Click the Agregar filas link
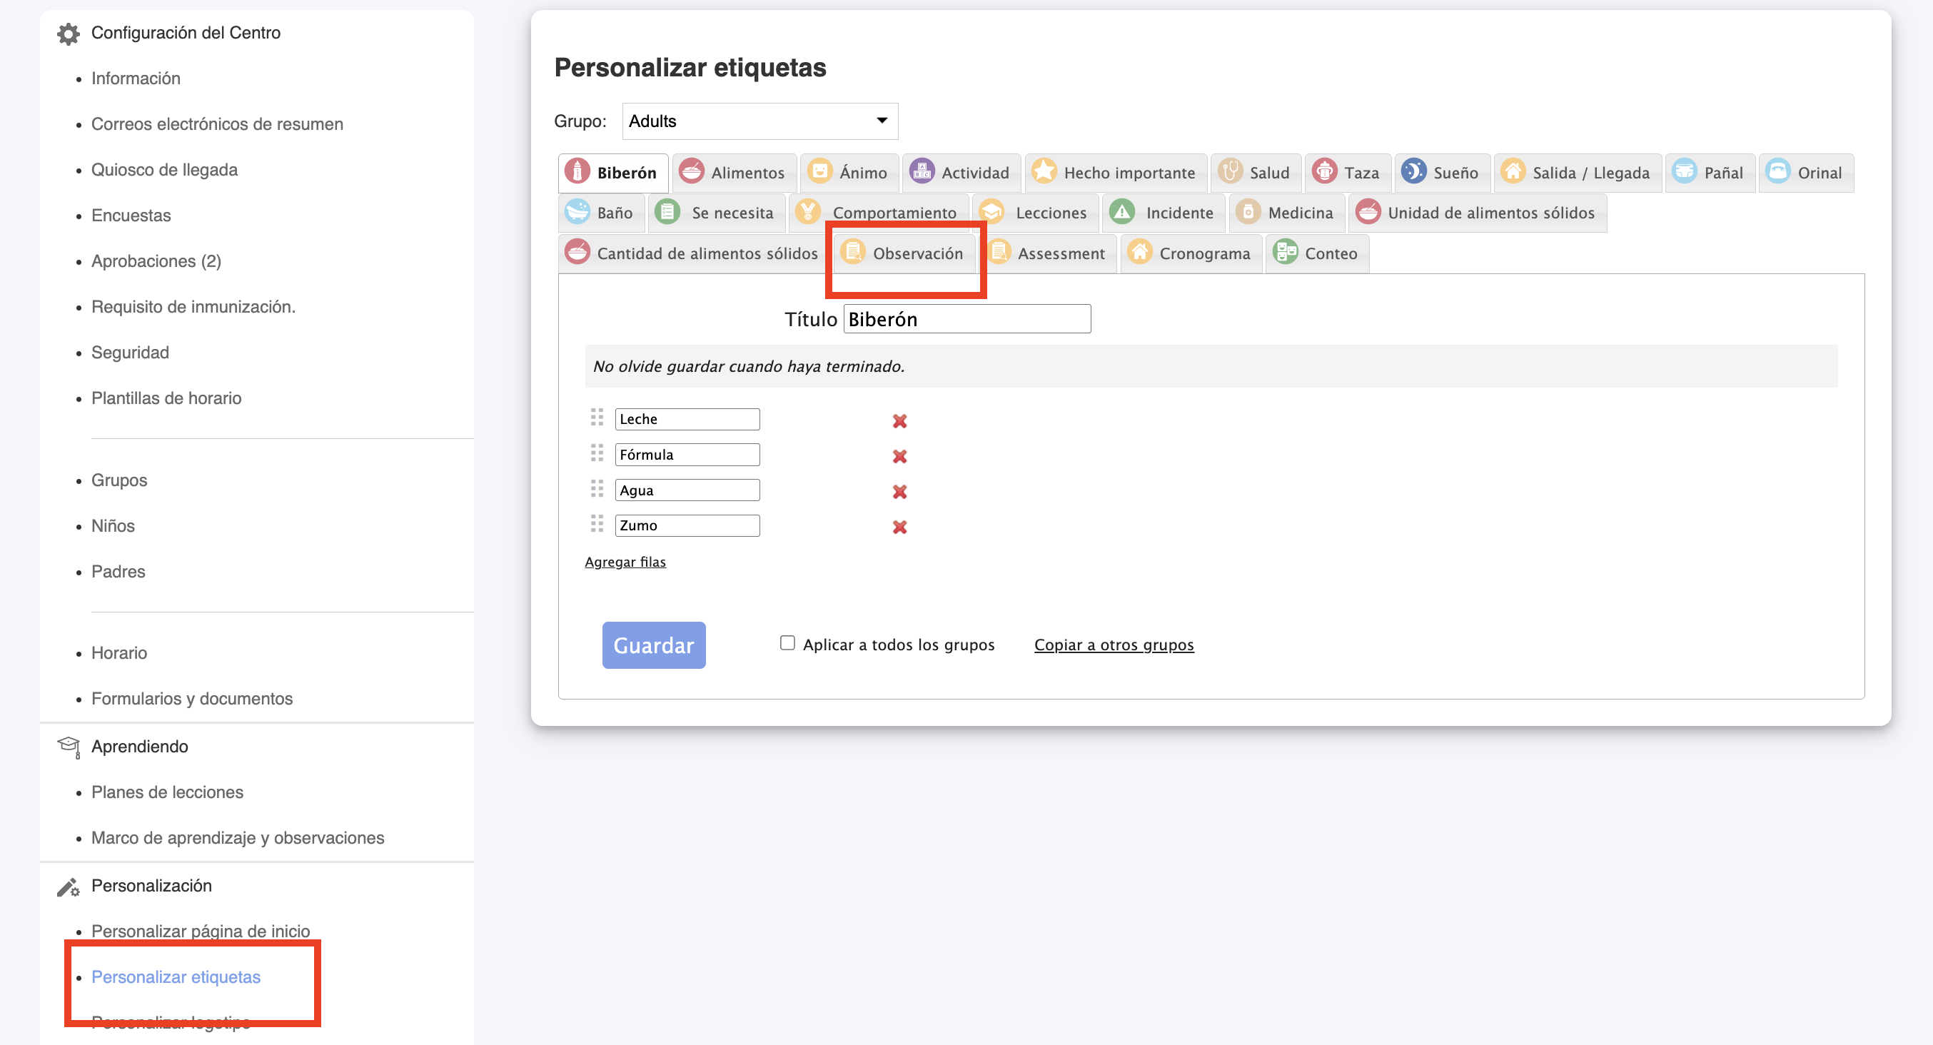The height and width of the screenshot is (1045, 1933). coord(625,562)
